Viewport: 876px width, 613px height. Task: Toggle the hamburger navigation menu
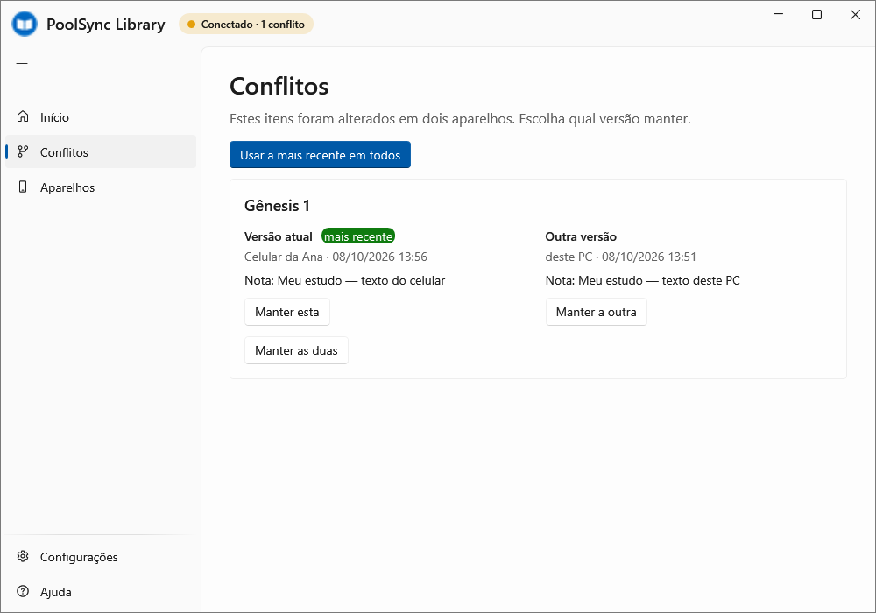[22, 64]
